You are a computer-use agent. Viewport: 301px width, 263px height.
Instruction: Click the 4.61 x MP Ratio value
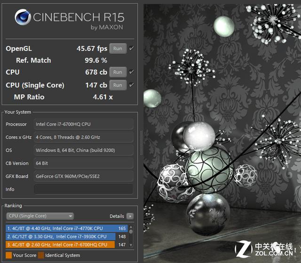click(x=103, y=97)
